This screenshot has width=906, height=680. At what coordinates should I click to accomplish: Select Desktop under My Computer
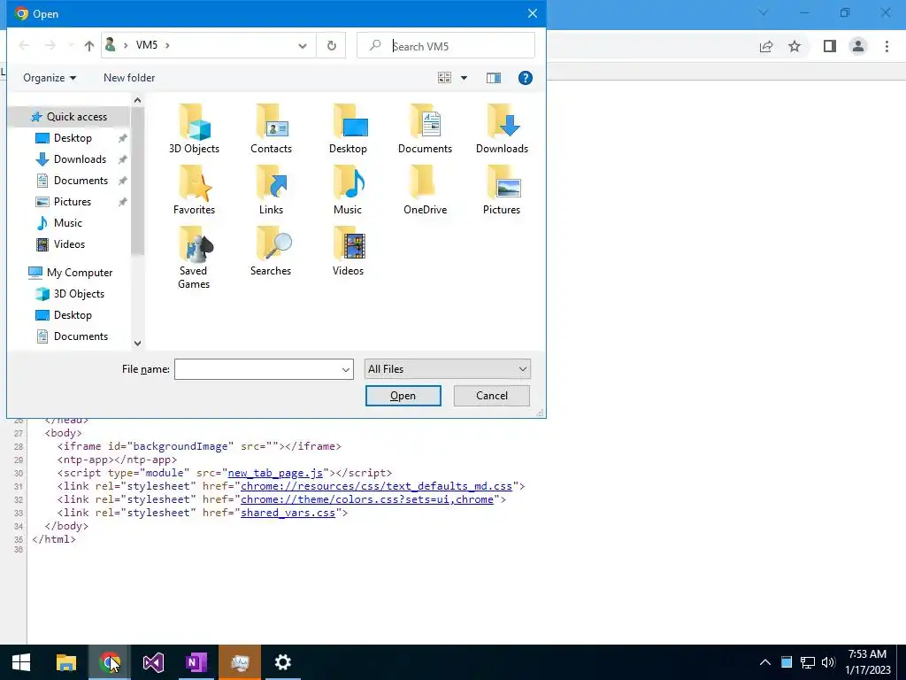(73, 315)
